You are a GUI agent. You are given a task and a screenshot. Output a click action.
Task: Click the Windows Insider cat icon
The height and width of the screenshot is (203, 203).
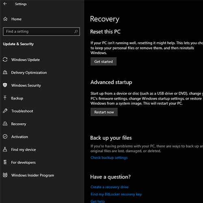[x=5, y=175]
